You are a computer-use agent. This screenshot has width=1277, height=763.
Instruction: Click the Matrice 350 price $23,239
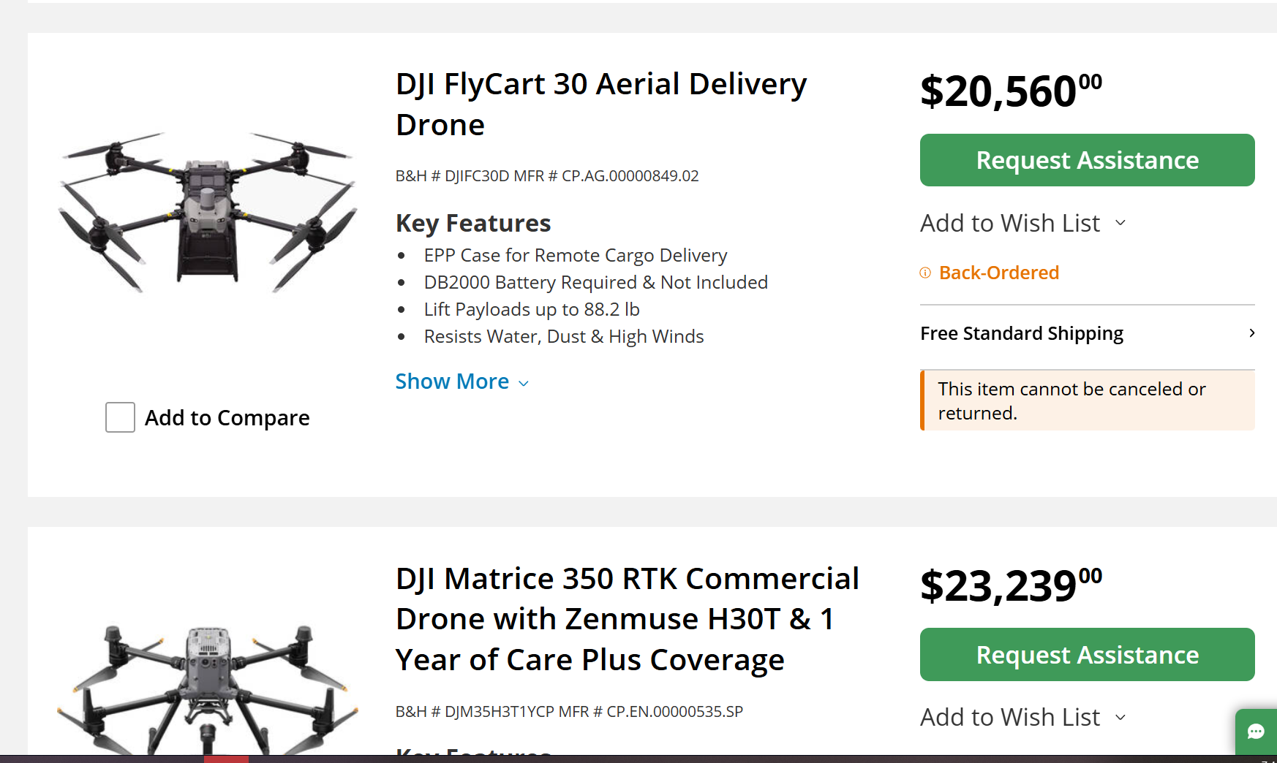[1010, 585]
